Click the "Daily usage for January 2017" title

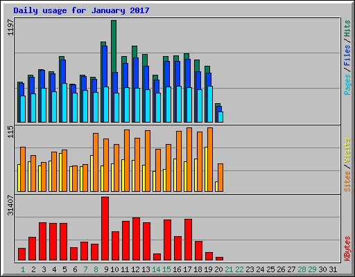pyautogui.click(x=81, y=10)
